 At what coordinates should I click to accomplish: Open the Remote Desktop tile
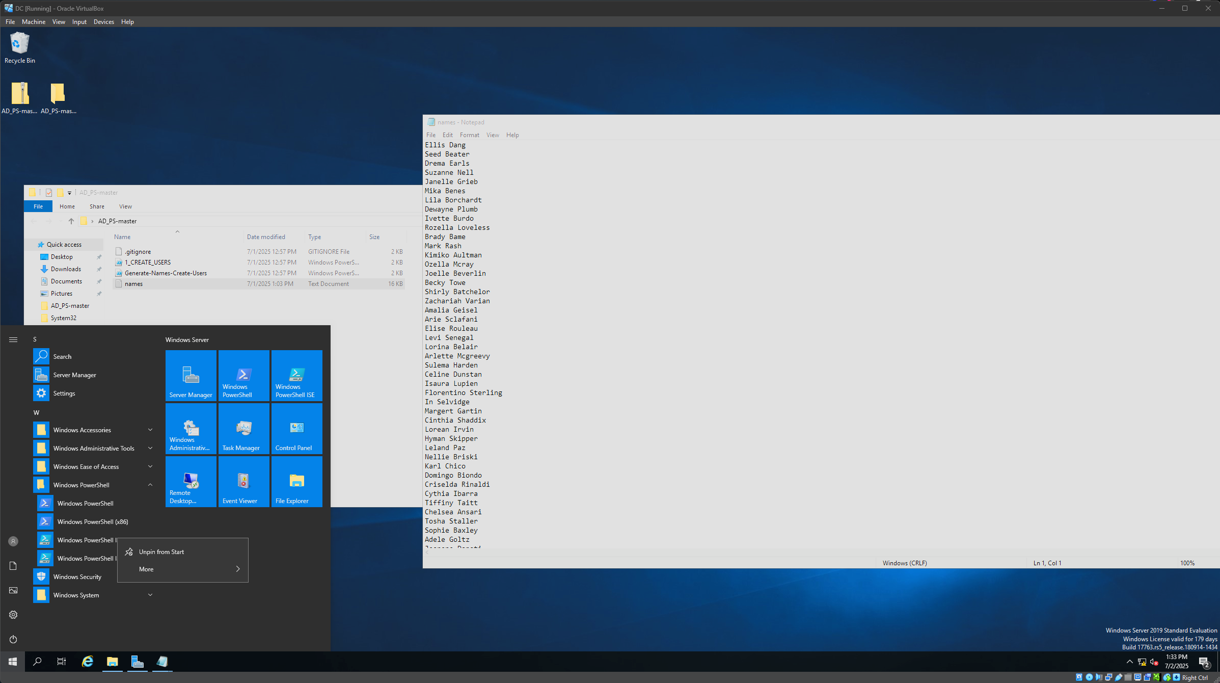(191, 481)
